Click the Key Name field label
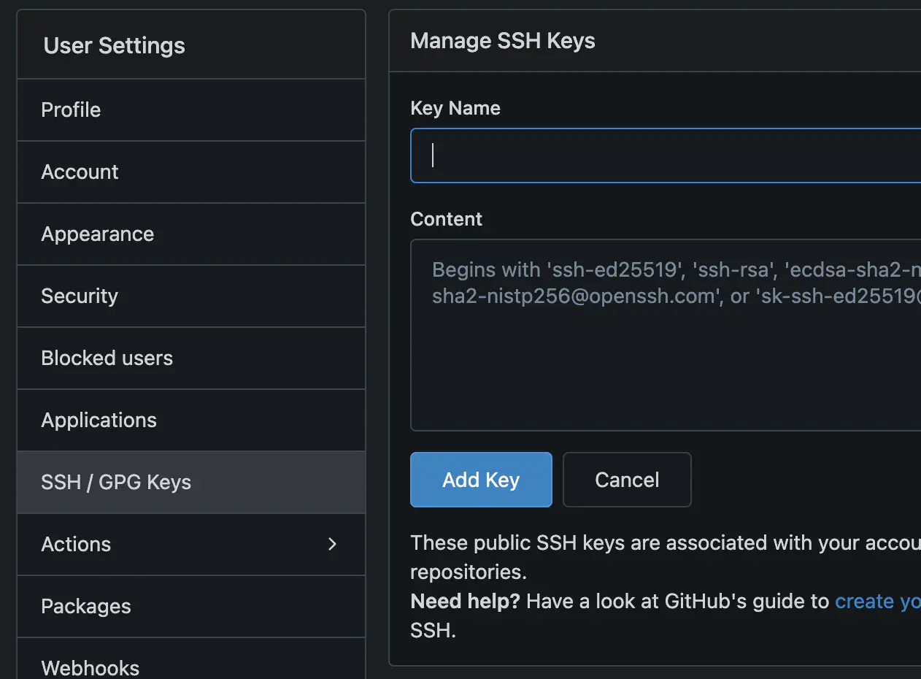921x679 pixels. pos(455,108)
